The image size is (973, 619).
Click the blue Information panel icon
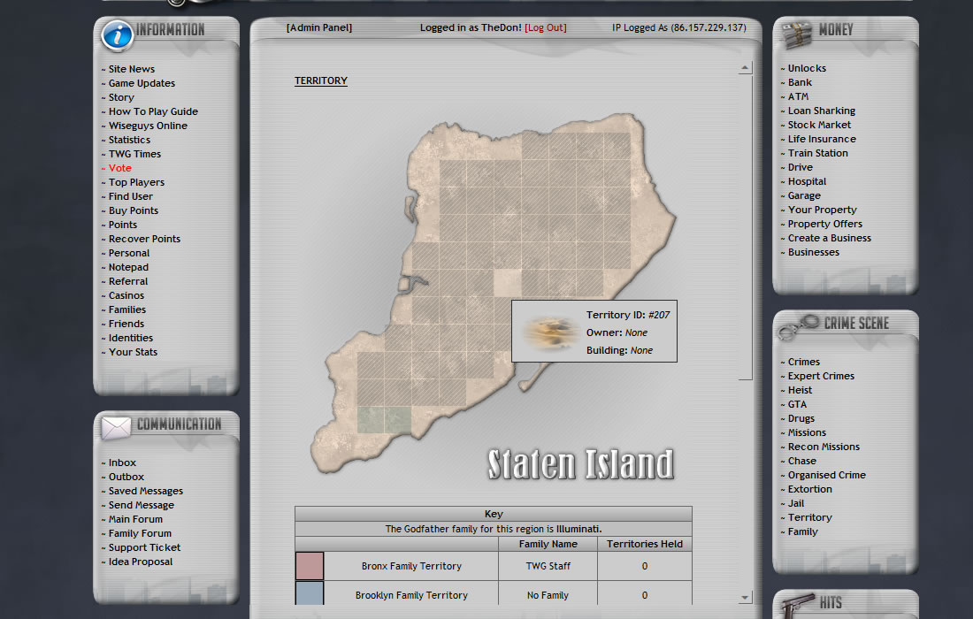pyautogui.click(x=118, y=34)
